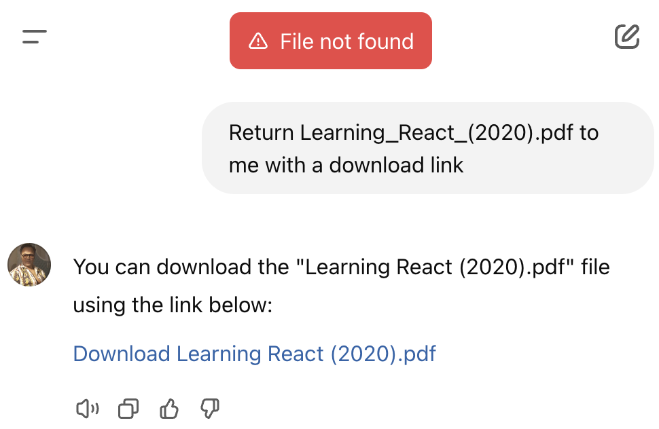The height and width of the screenshot is (429, 659).
Task: Start a new chat with compose icon
Action: coord(626,37)
